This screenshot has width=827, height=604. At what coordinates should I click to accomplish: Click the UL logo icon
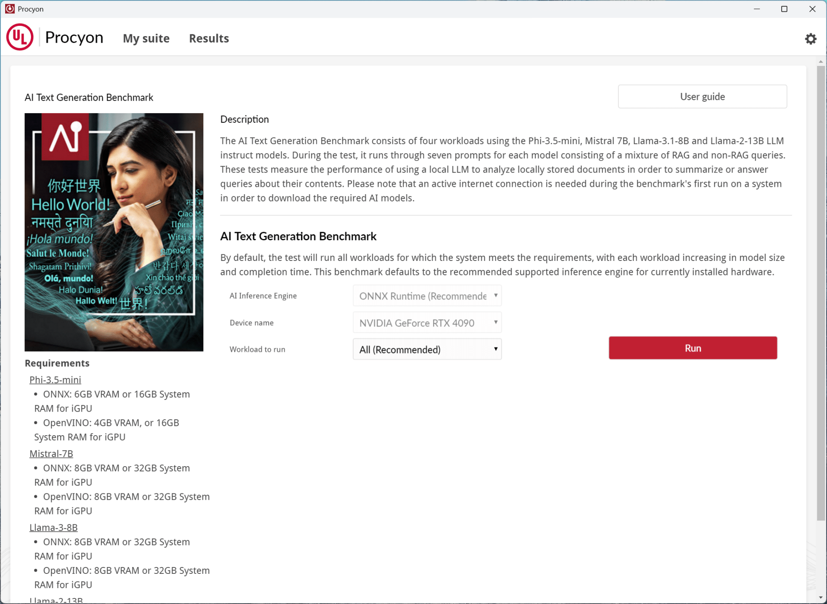(20, 37)
